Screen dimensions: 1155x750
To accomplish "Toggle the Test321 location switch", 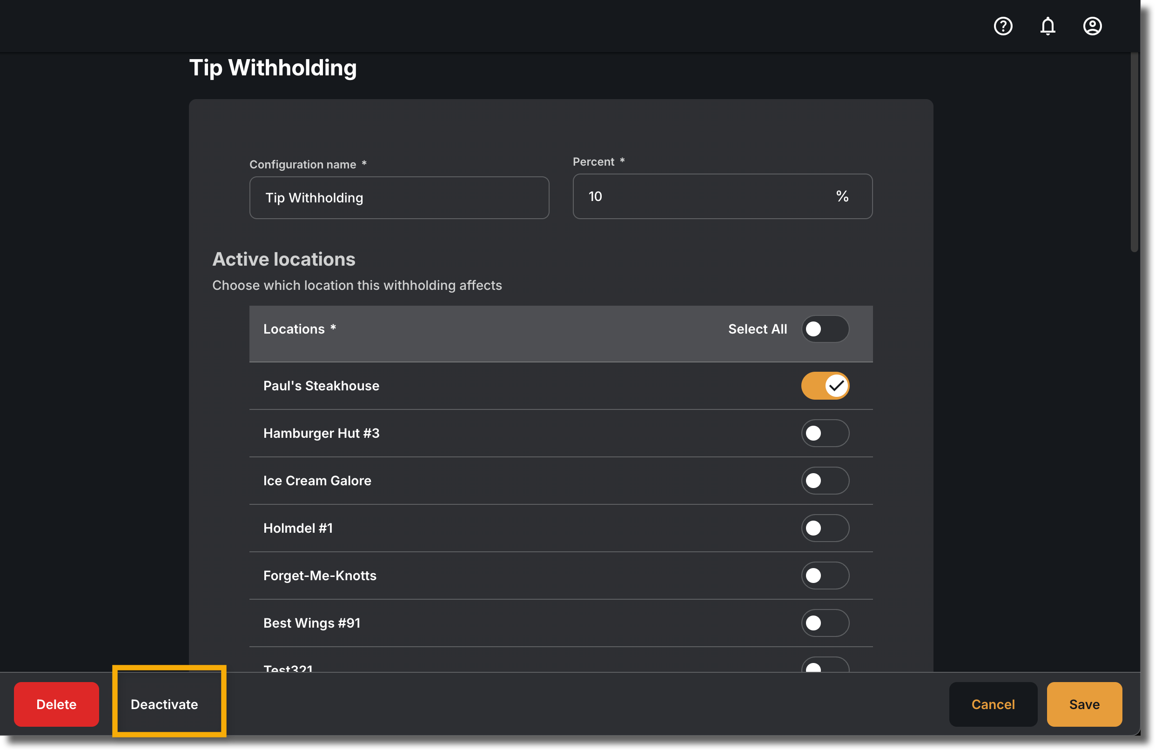I will click(825, 665).
